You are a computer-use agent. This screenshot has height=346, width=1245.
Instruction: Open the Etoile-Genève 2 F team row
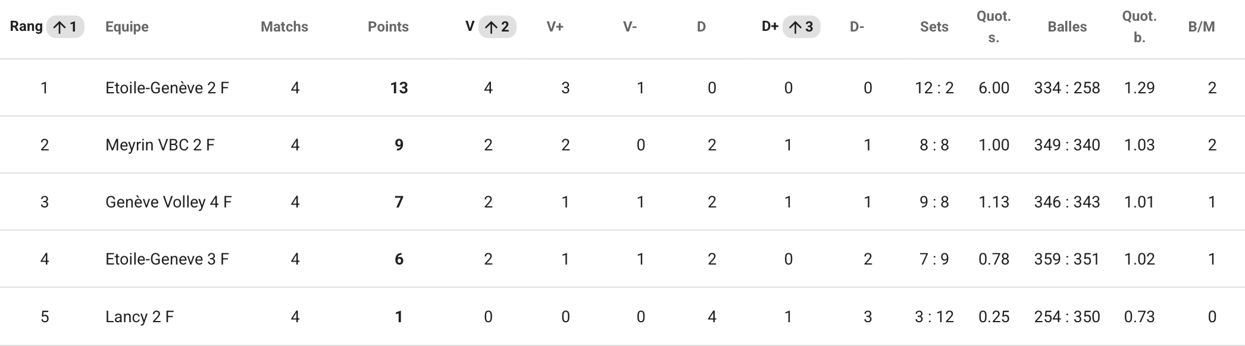622,88
